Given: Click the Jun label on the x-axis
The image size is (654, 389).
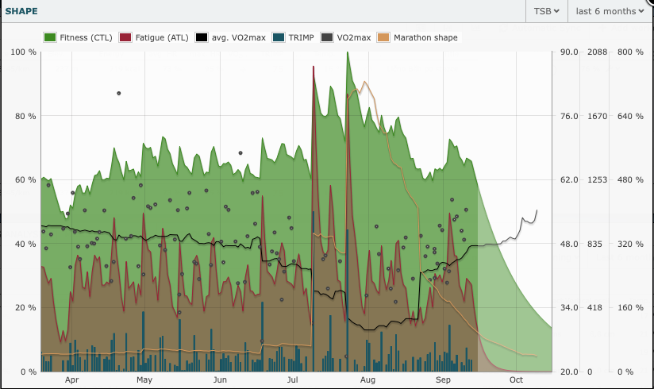Looking at the screenshot, I should click(x=220, y=379).
